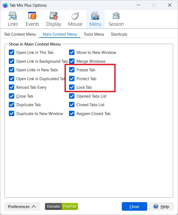The width and height of the screenshot is (178, 215).
Task: Open the Tools Menu tab
Action: coord(94,34)
